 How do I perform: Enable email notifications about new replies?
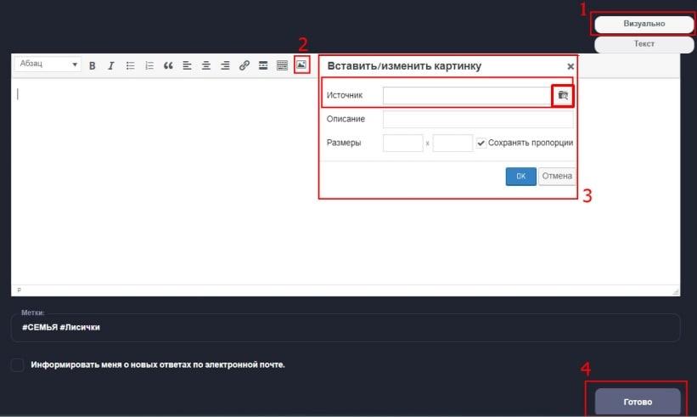[x=18, y=364]
